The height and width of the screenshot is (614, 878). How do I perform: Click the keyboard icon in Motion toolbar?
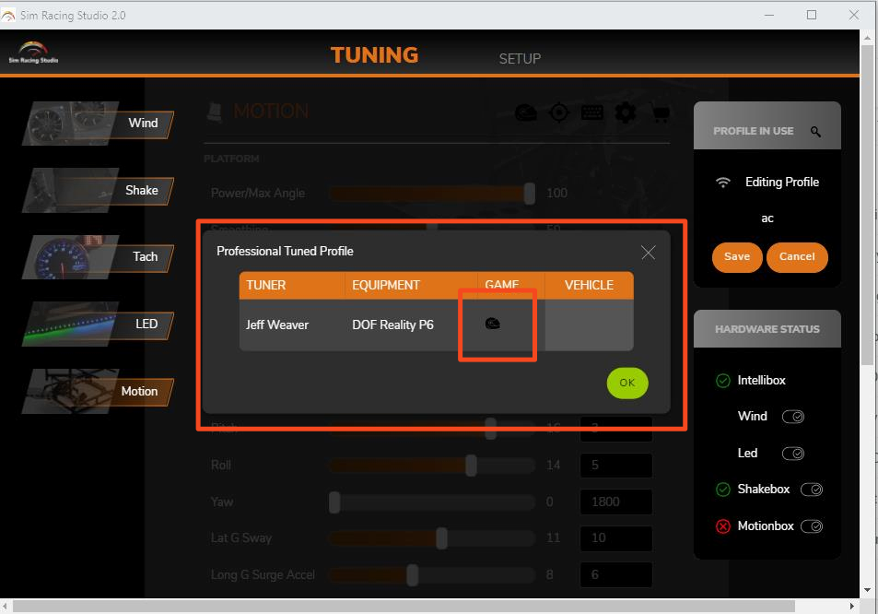pyautogui.click(x=591, y=113)
